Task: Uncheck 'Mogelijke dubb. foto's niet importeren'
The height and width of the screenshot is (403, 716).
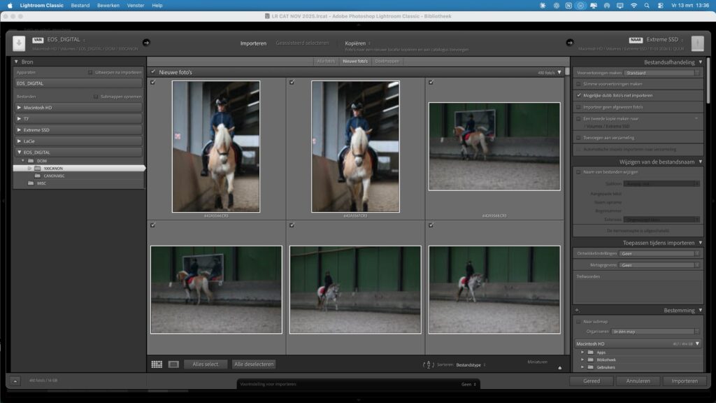Action: pos(578,94)
